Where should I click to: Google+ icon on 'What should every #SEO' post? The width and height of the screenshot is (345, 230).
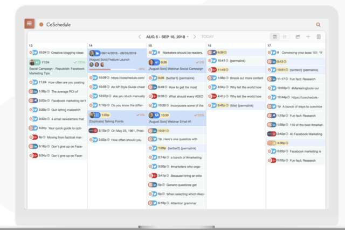click(x=155, y=96)
